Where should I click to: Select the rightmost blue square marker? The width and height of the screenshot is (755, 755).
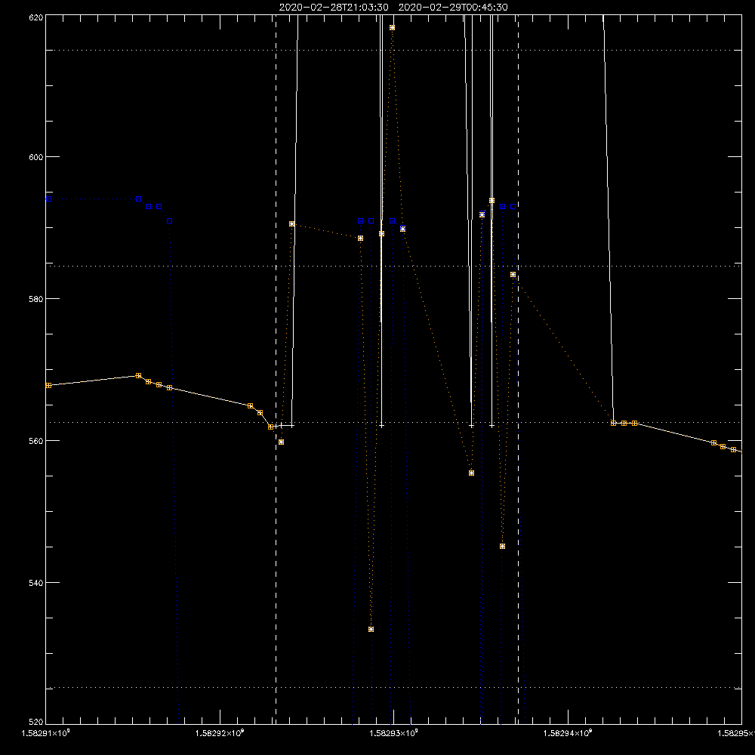tap(513, 207)
